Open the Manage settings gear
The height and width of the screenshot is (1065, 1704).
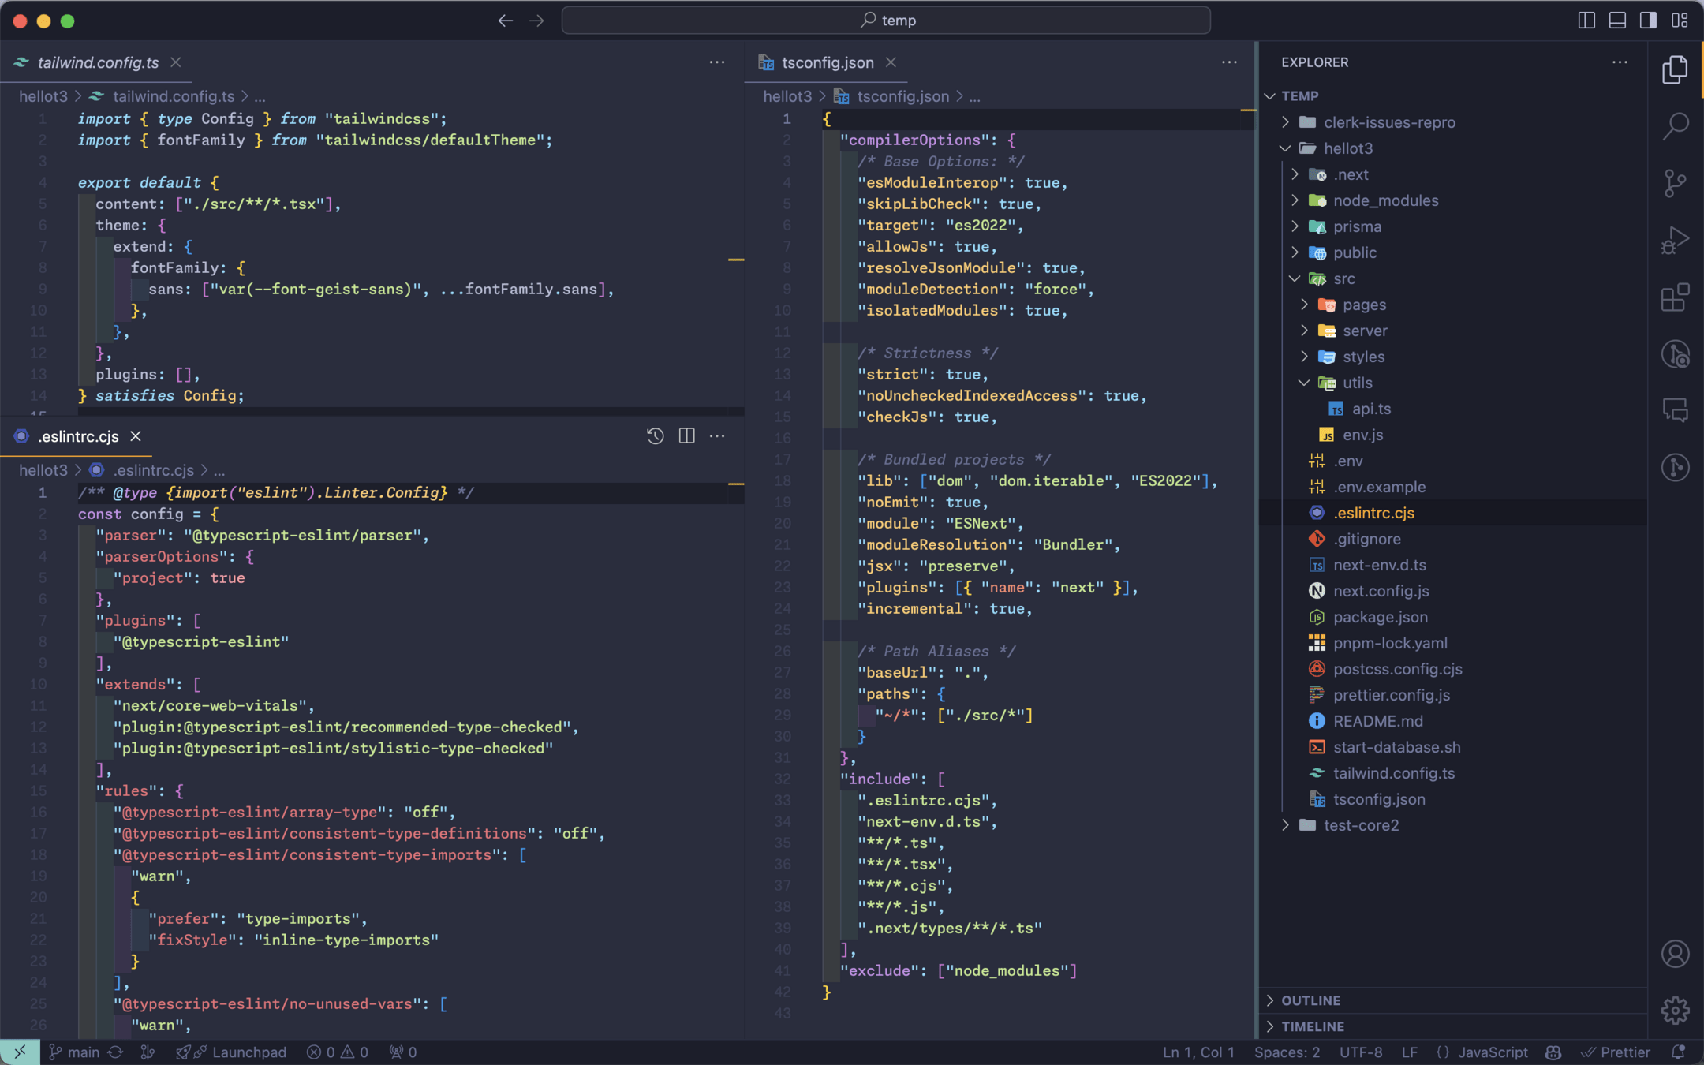coord(1675,1010)
